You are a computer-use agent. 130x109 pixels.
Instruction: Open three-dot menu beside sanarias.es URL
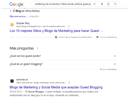point(69,83)
